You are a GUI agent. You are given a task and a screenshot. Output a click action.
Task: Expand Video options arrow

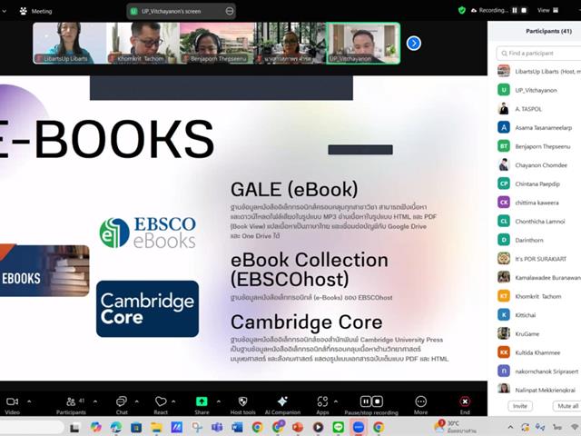click(x=29, y=401)
